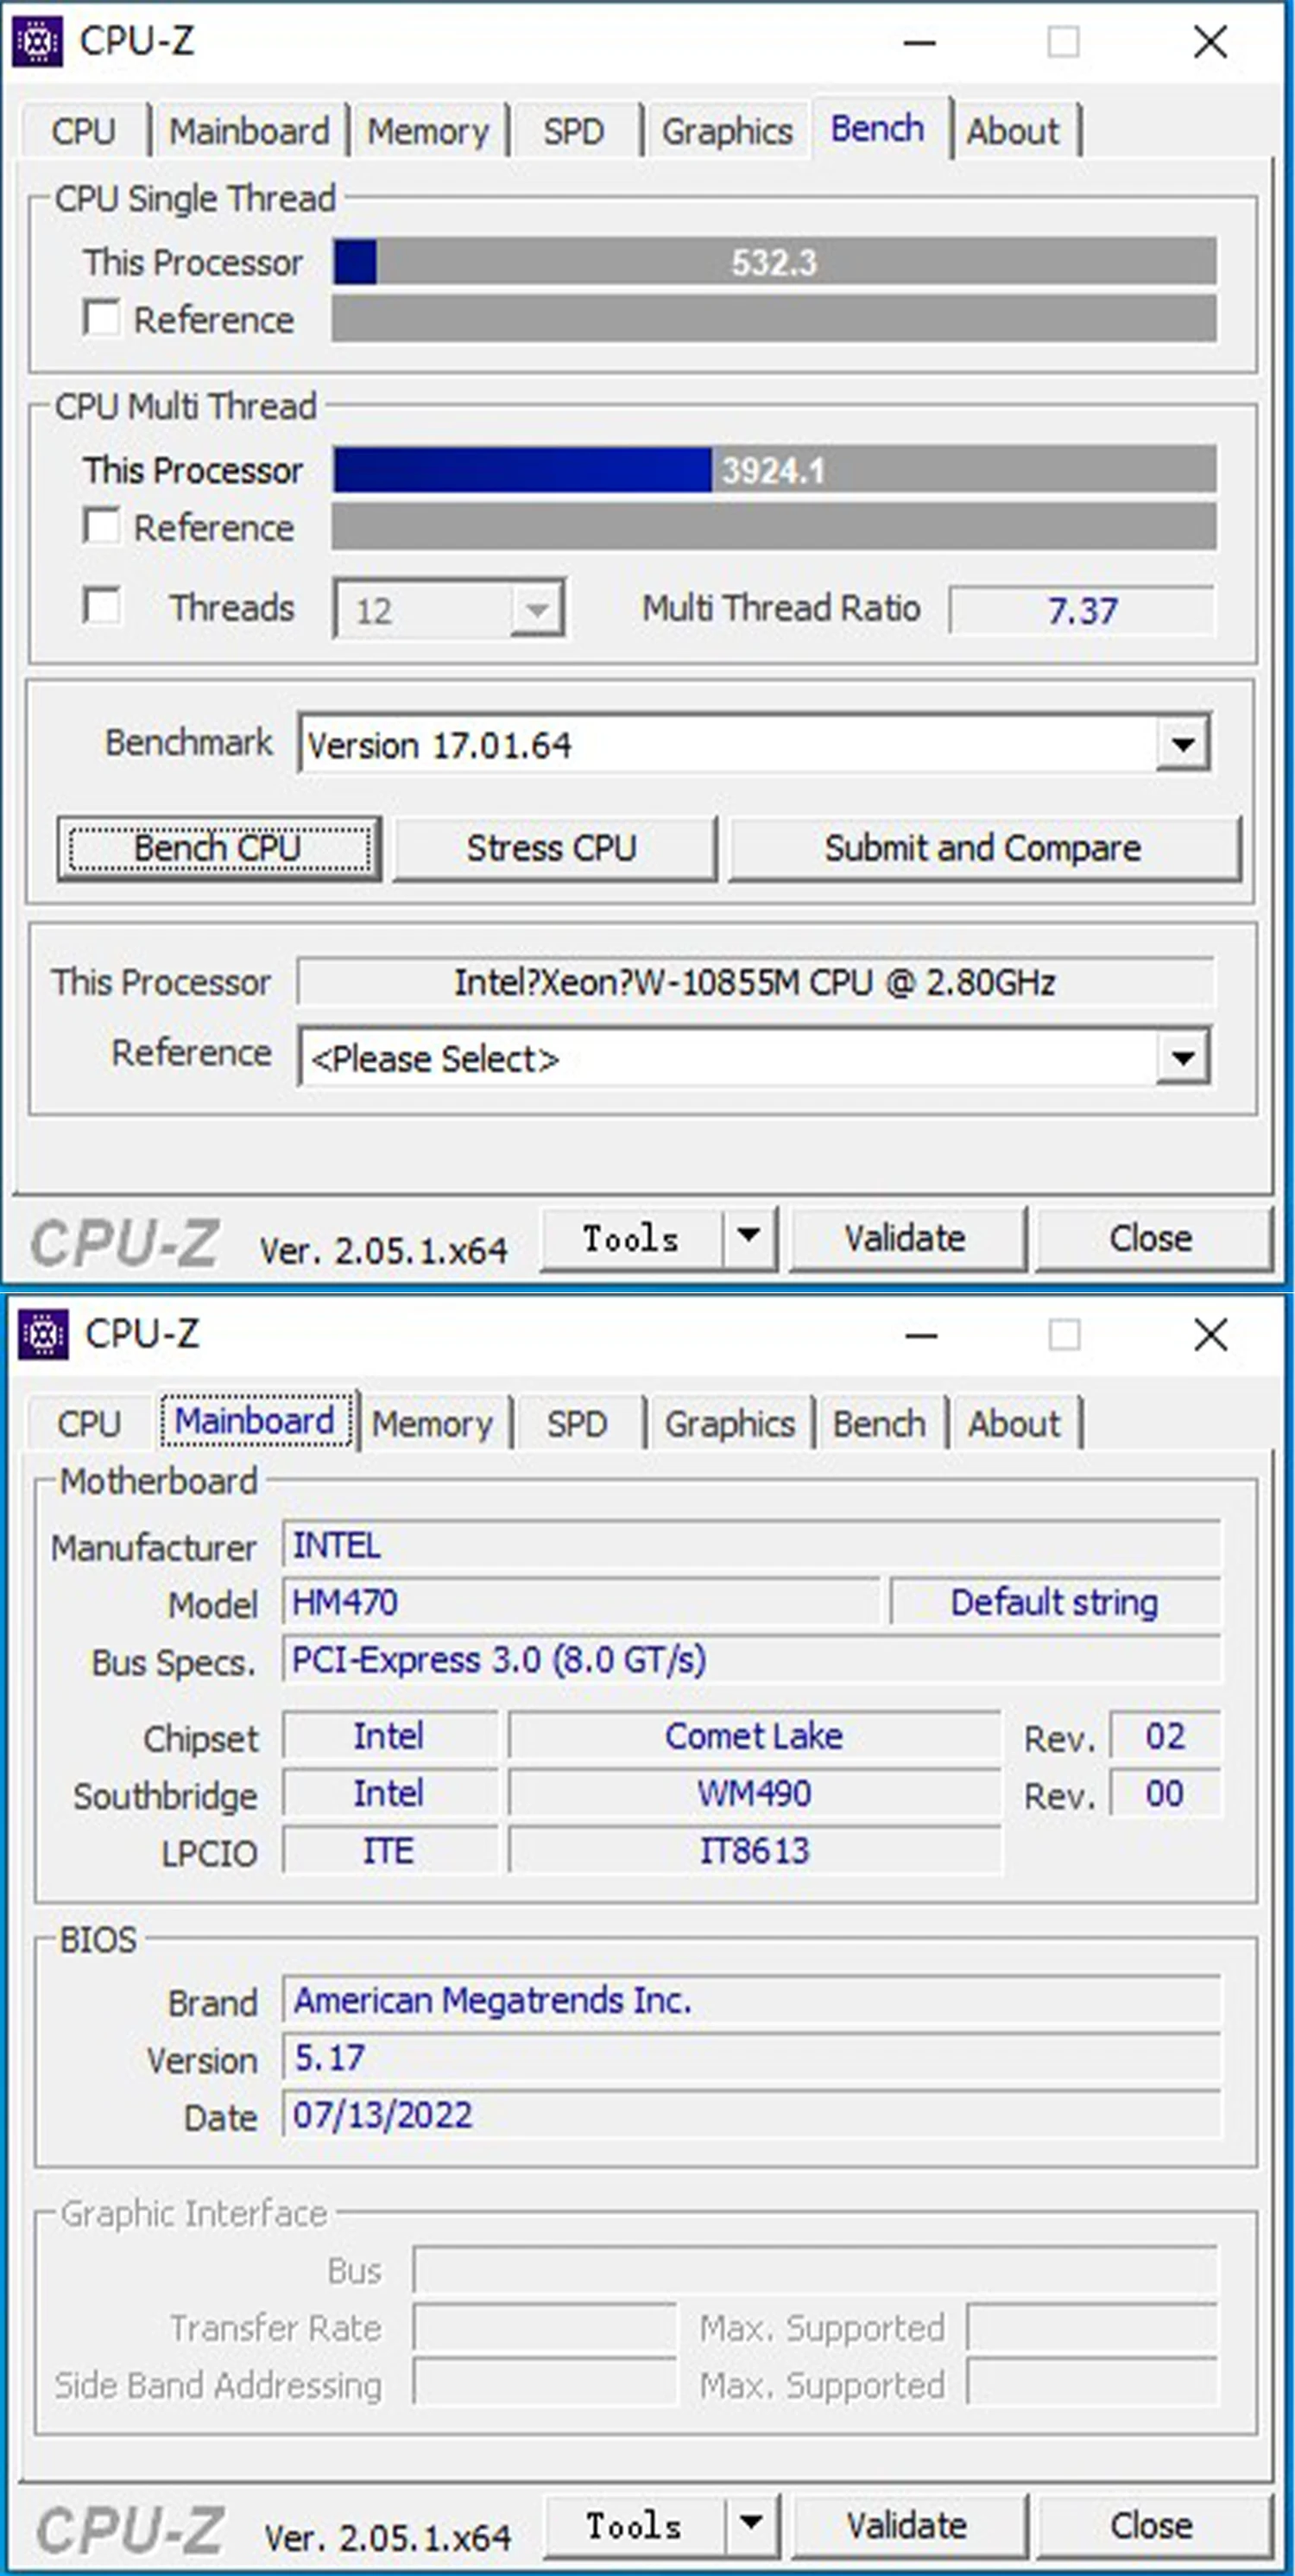
Task: Open About tab in top window
Action: (x=1014, y=131)
